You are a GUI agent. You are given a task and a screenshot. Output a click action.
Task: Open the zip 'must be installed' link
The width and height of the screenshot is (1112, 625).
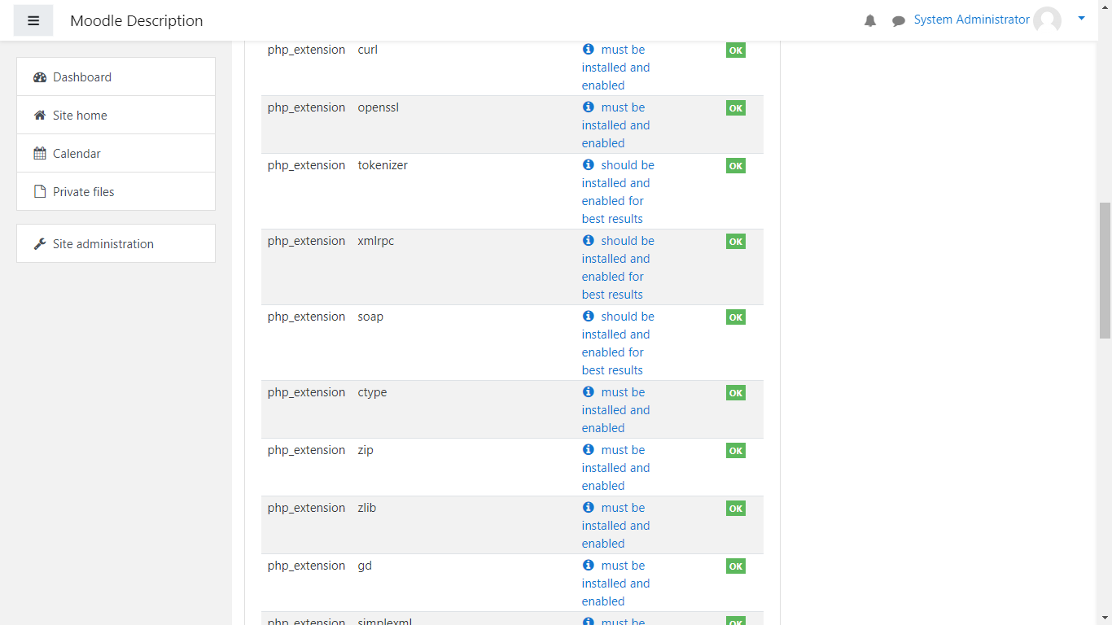[x=615, y=468]
